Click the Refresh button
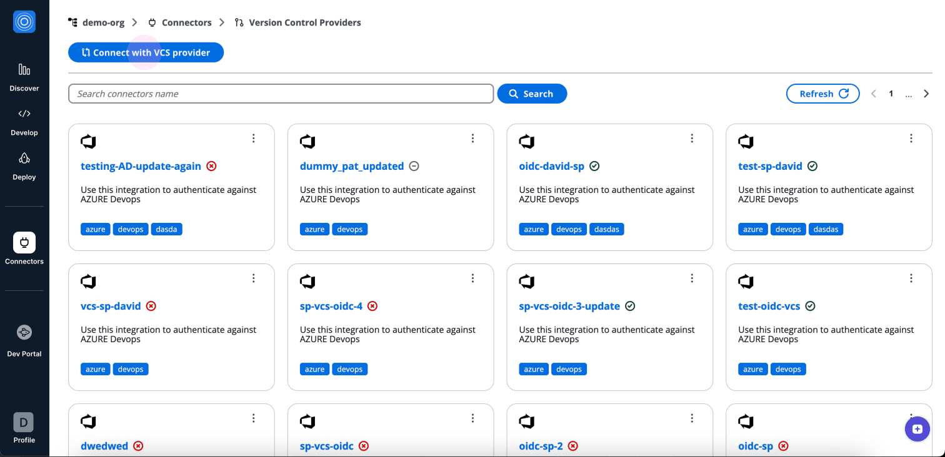This screenshot has height=457, width=945. click(822, 93)
